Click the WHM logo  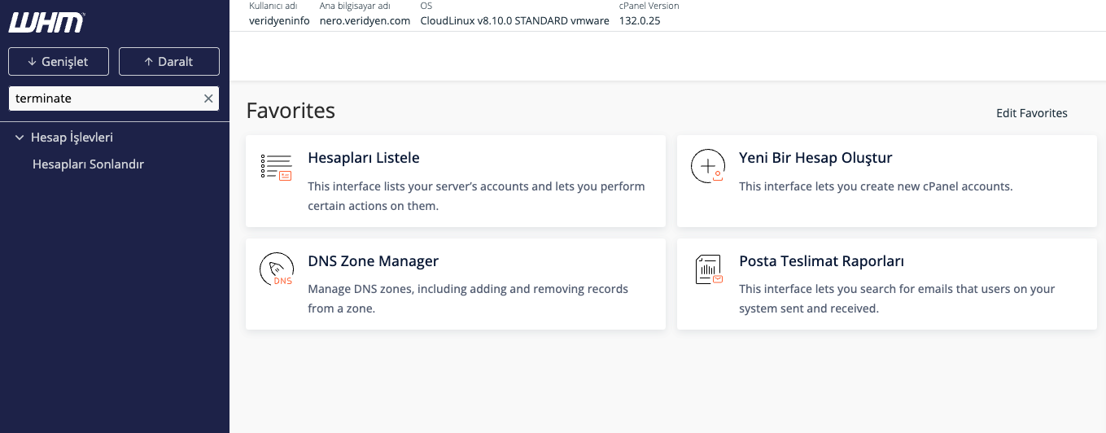[x=46, y=22]
